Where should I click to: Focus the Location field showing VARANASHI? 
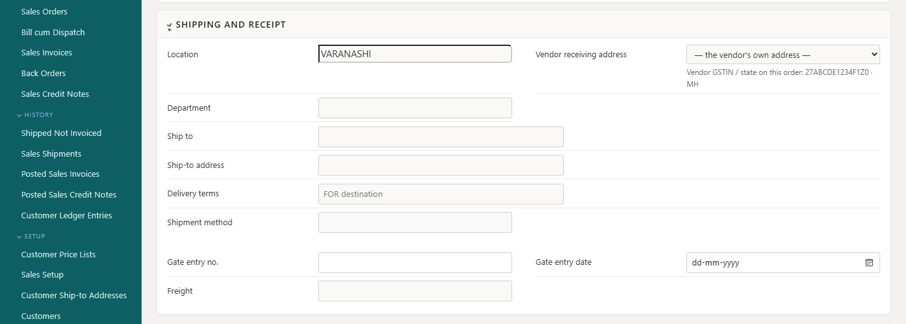(415, 54)
